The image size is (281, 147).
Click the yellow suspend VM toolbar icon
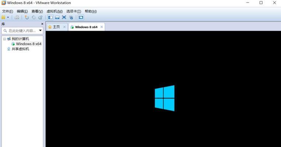[x=3, y=17]
